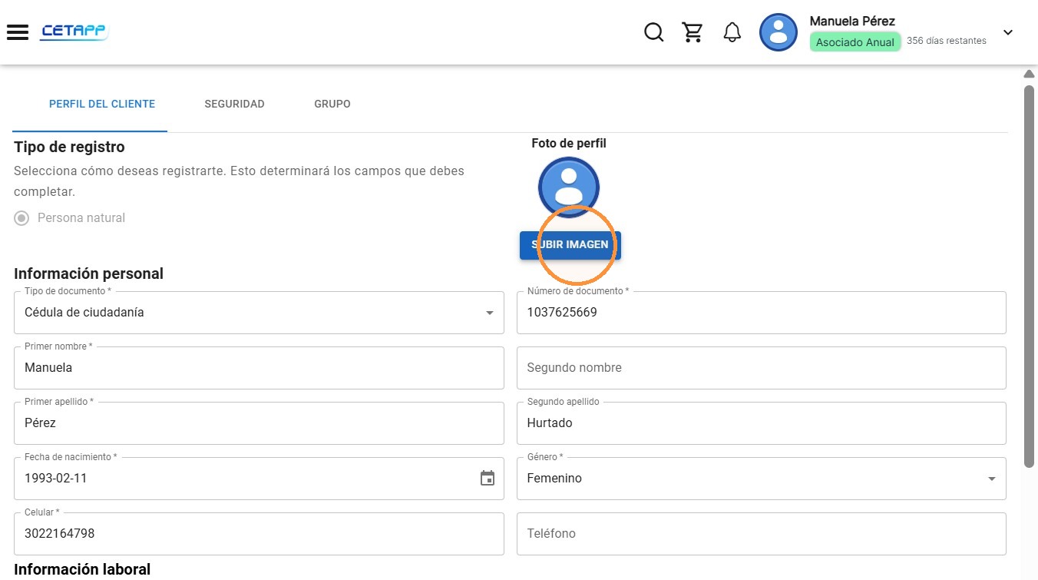Image resolution: width=1038 pixels, height=580 pixels.
Task: Select the Perfil del cliente tab
Action: point(102,104)
